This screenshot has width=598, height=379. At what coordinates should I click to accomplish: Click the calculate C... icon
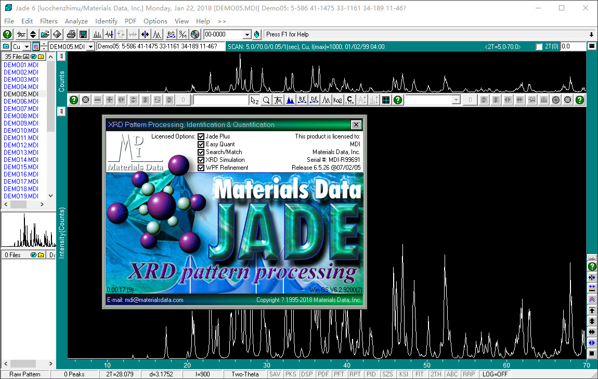(350, 100)
